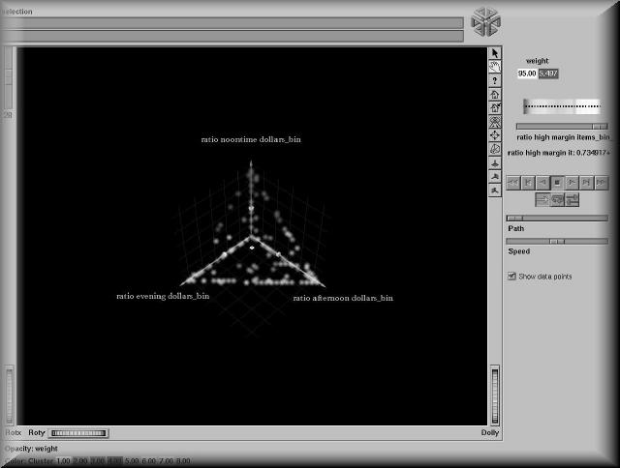Click the ratio afternoon dollars_bin axis label
The height and width of the screenshot is (468, 620).
point(343,298)
